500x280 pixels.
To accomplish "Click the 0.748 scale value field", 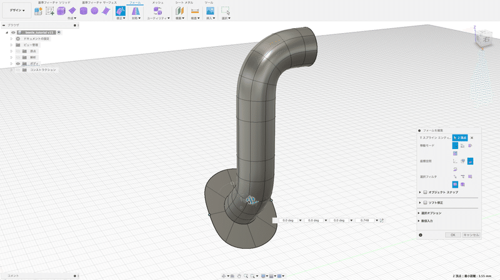I will pyautogui.click(x=364, y=220).
